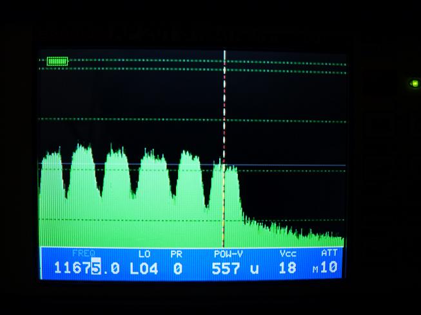Click the Vcc label
This screenshot has height=315, width=421.
(288, 254)
